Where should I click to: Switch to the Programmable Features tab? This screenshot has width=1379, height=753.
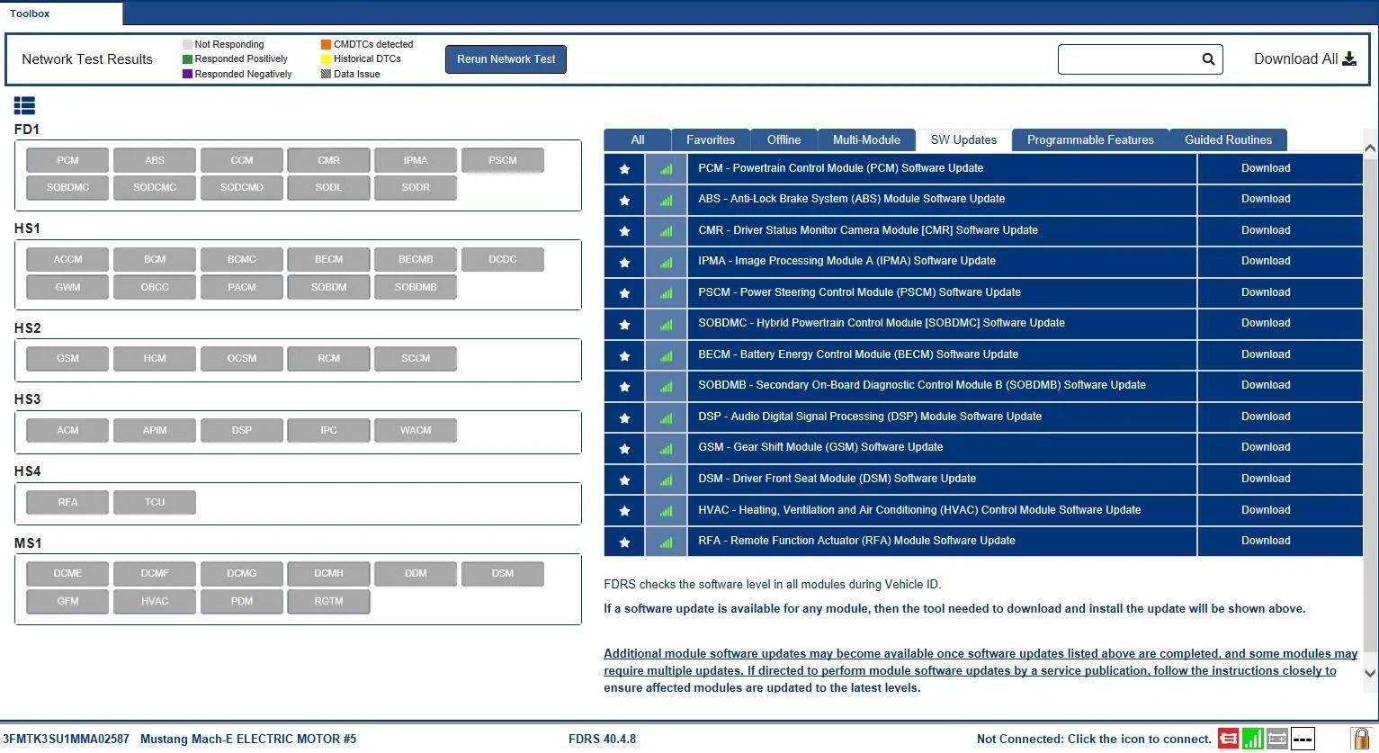pos(1090,140)
